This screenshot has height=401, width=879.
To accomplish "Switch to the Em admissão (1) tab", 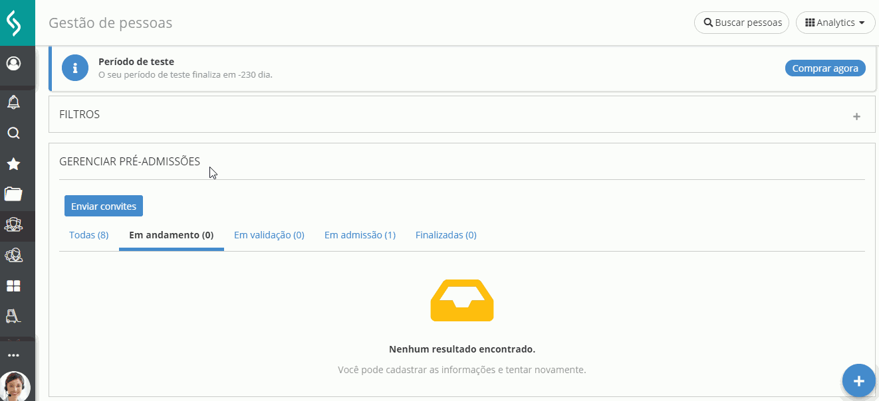I will click(x=360, y=235).
